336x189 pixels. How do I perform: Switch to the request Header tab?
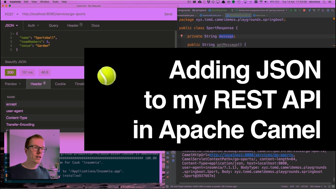[75, 25]
